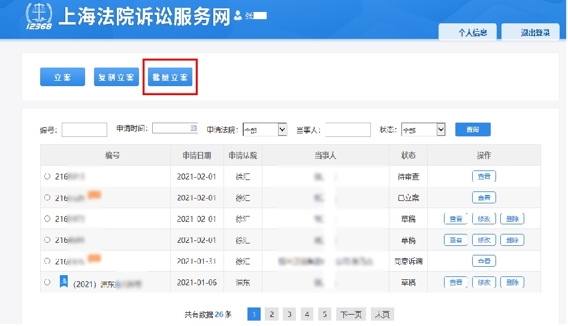Select the radio button for 浦东 row

[x=47, y=282]
